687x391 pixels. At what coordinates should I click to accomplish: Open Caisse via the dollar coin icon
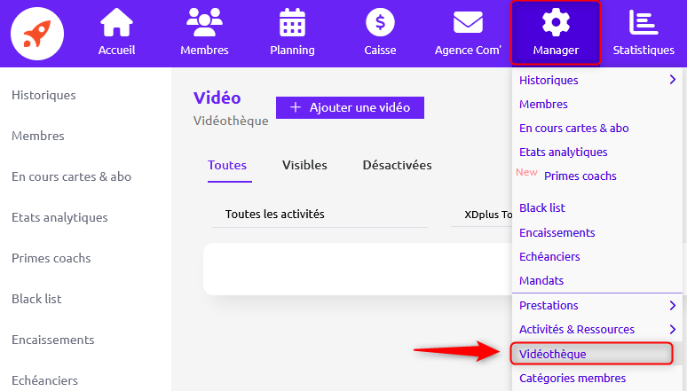click(x=380, y=22)
